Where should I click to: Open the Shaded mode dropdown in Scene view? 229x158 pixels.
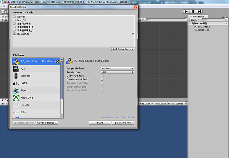(x=5, y=20)
